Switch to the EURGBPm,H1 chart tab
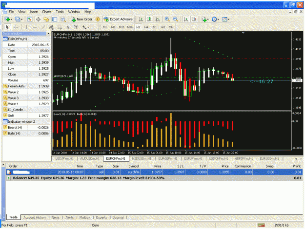305x229 pixels. pyautogui.click(x=168, y=158)
